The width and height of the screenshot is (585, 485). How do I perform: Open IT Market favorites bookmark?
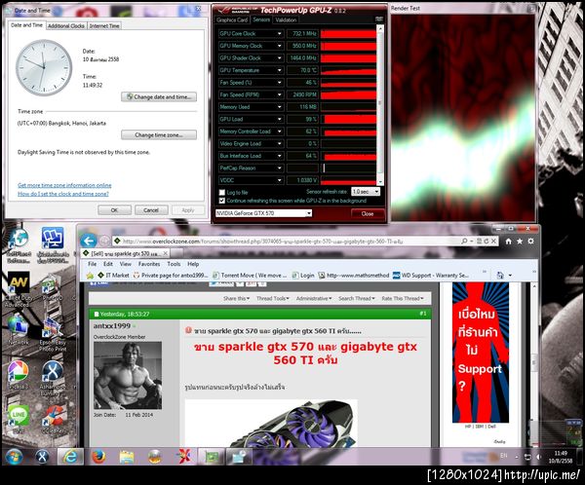pos(113,276)
